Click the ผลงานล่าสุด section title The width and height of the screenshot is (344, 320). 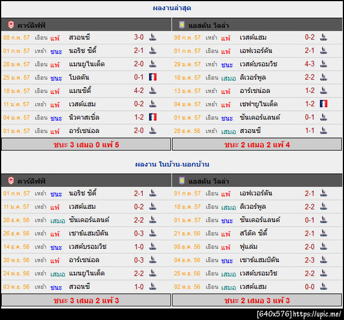pos(172,8)
